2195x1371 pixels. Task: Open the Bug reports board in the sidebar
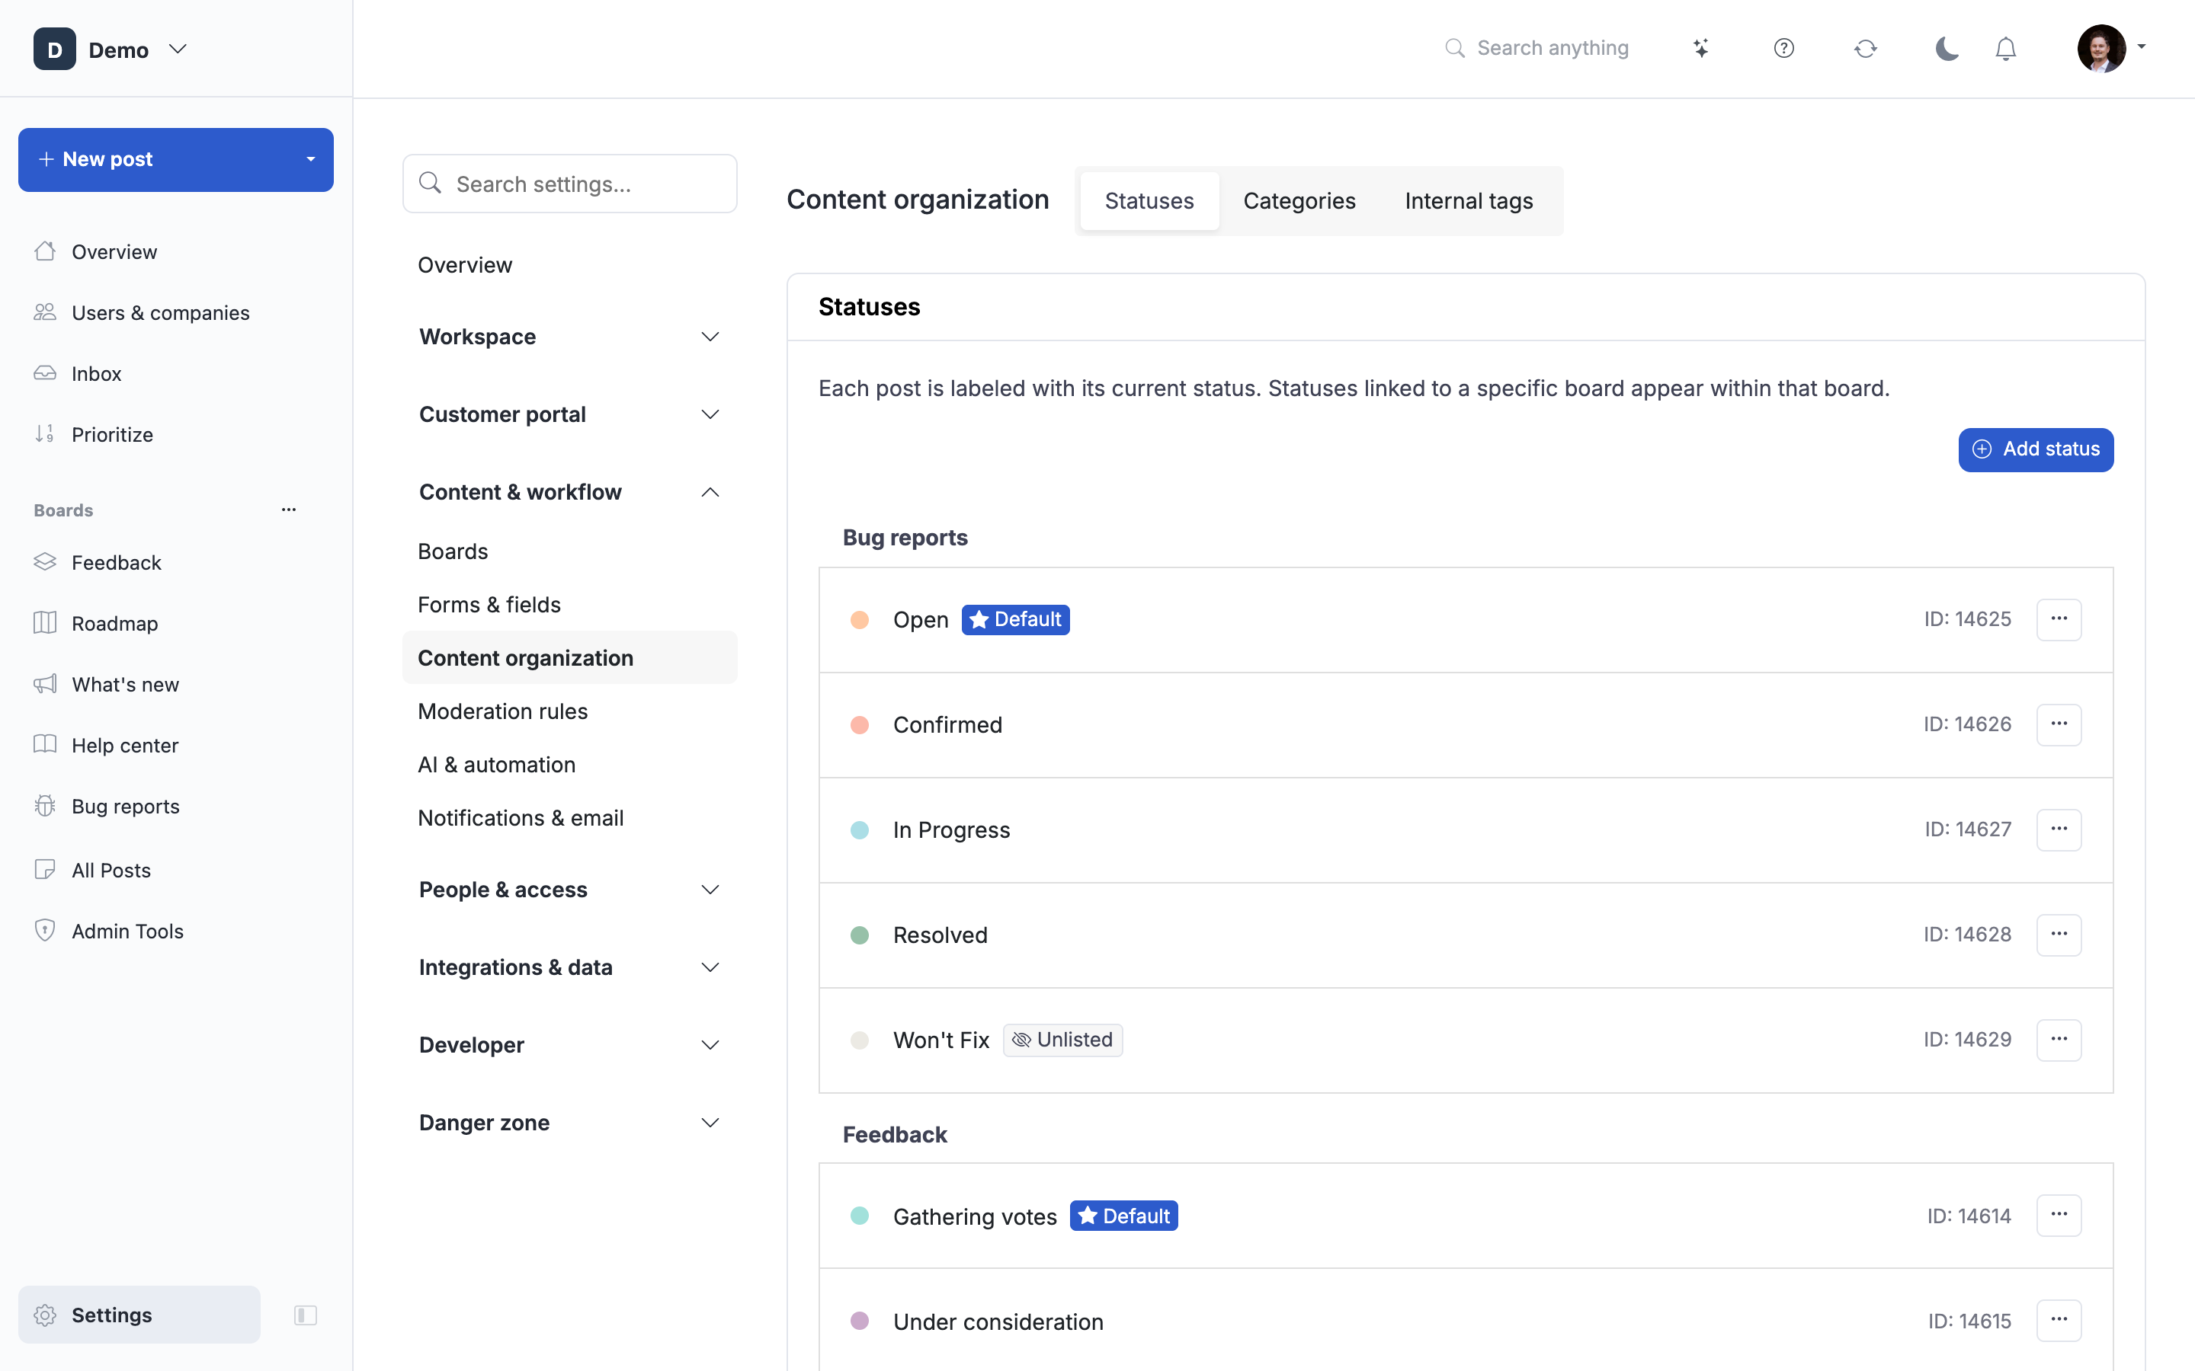(125, 806)
